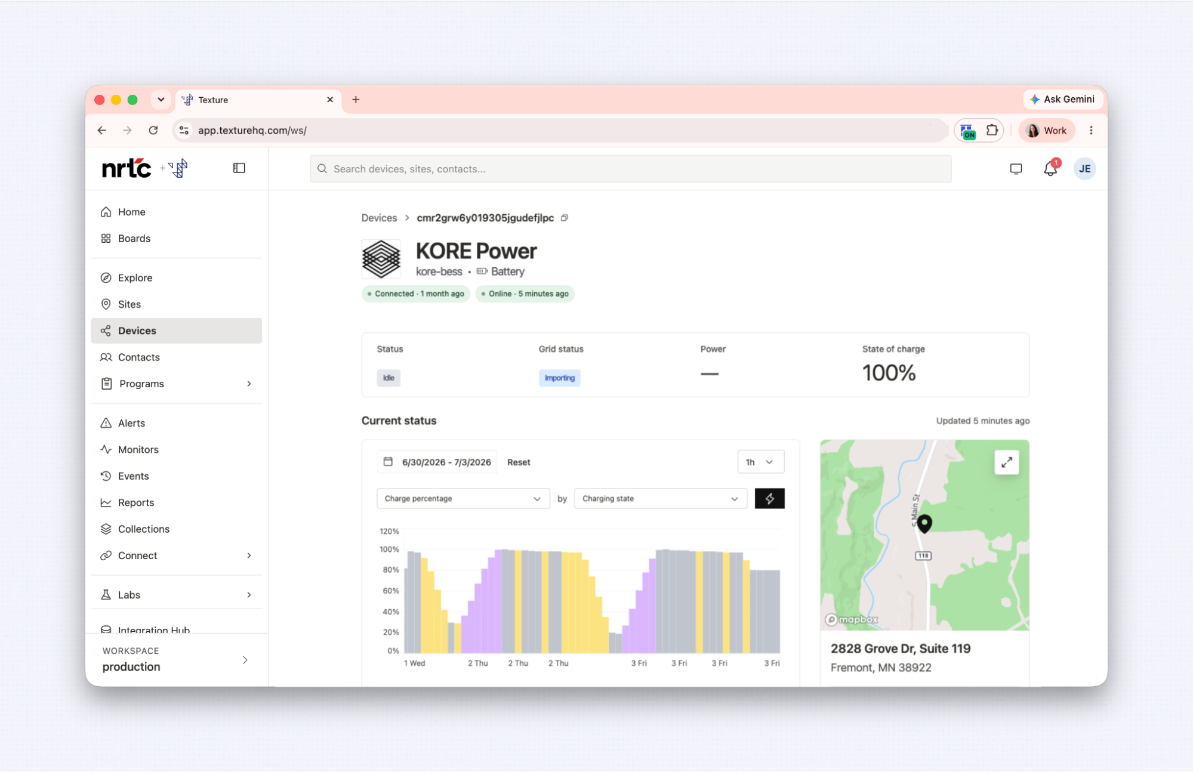Click the Online 5 minutes ago badge
The height and width of the screenshot is (772, 1193).
[x=525, y=294]
